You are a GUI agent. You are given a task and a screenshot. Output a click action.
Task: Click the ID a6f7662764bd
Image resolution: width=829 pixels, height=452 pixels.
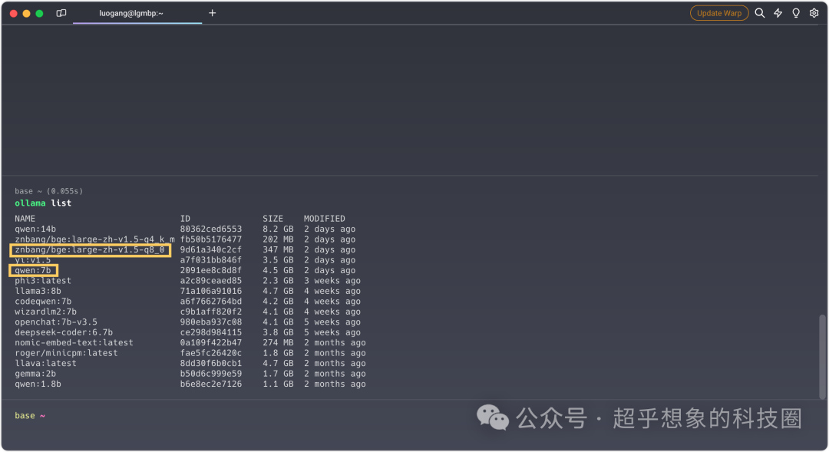tap(211, 302)
